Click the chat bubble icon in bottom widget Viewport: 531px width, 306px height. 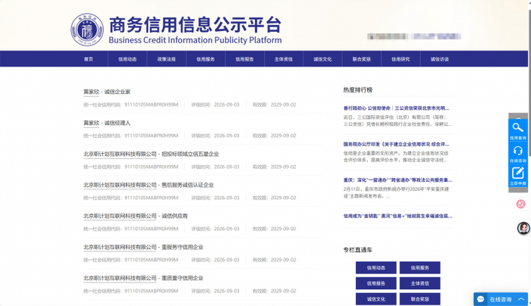tap(480, 299)
